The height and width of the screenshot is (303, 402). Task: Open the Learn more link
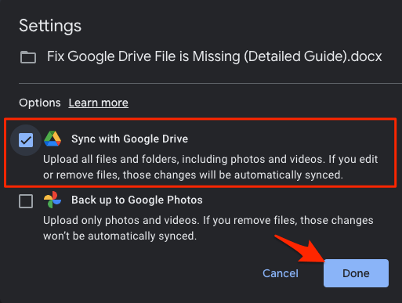[99, 103]
